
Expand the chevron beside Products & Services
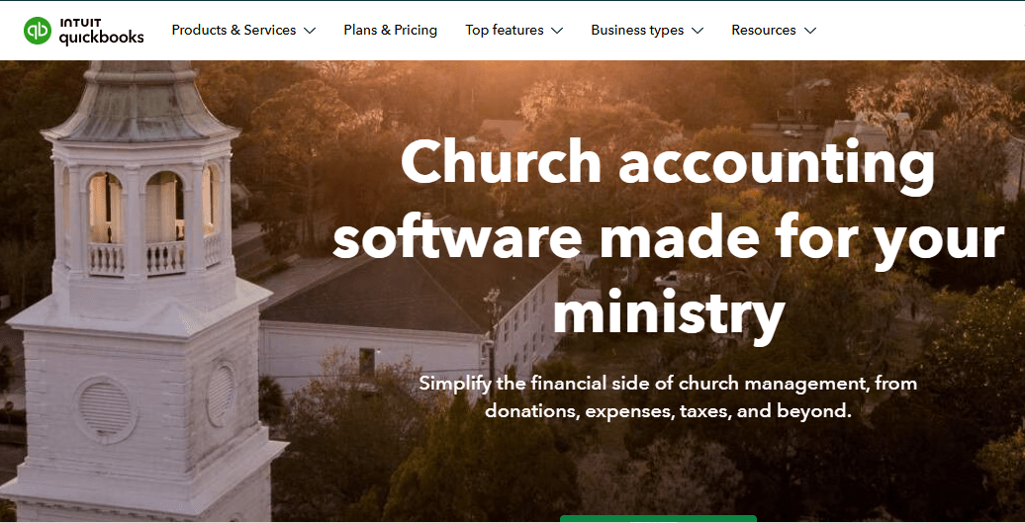pyautogui.click(x=310, y=31)
